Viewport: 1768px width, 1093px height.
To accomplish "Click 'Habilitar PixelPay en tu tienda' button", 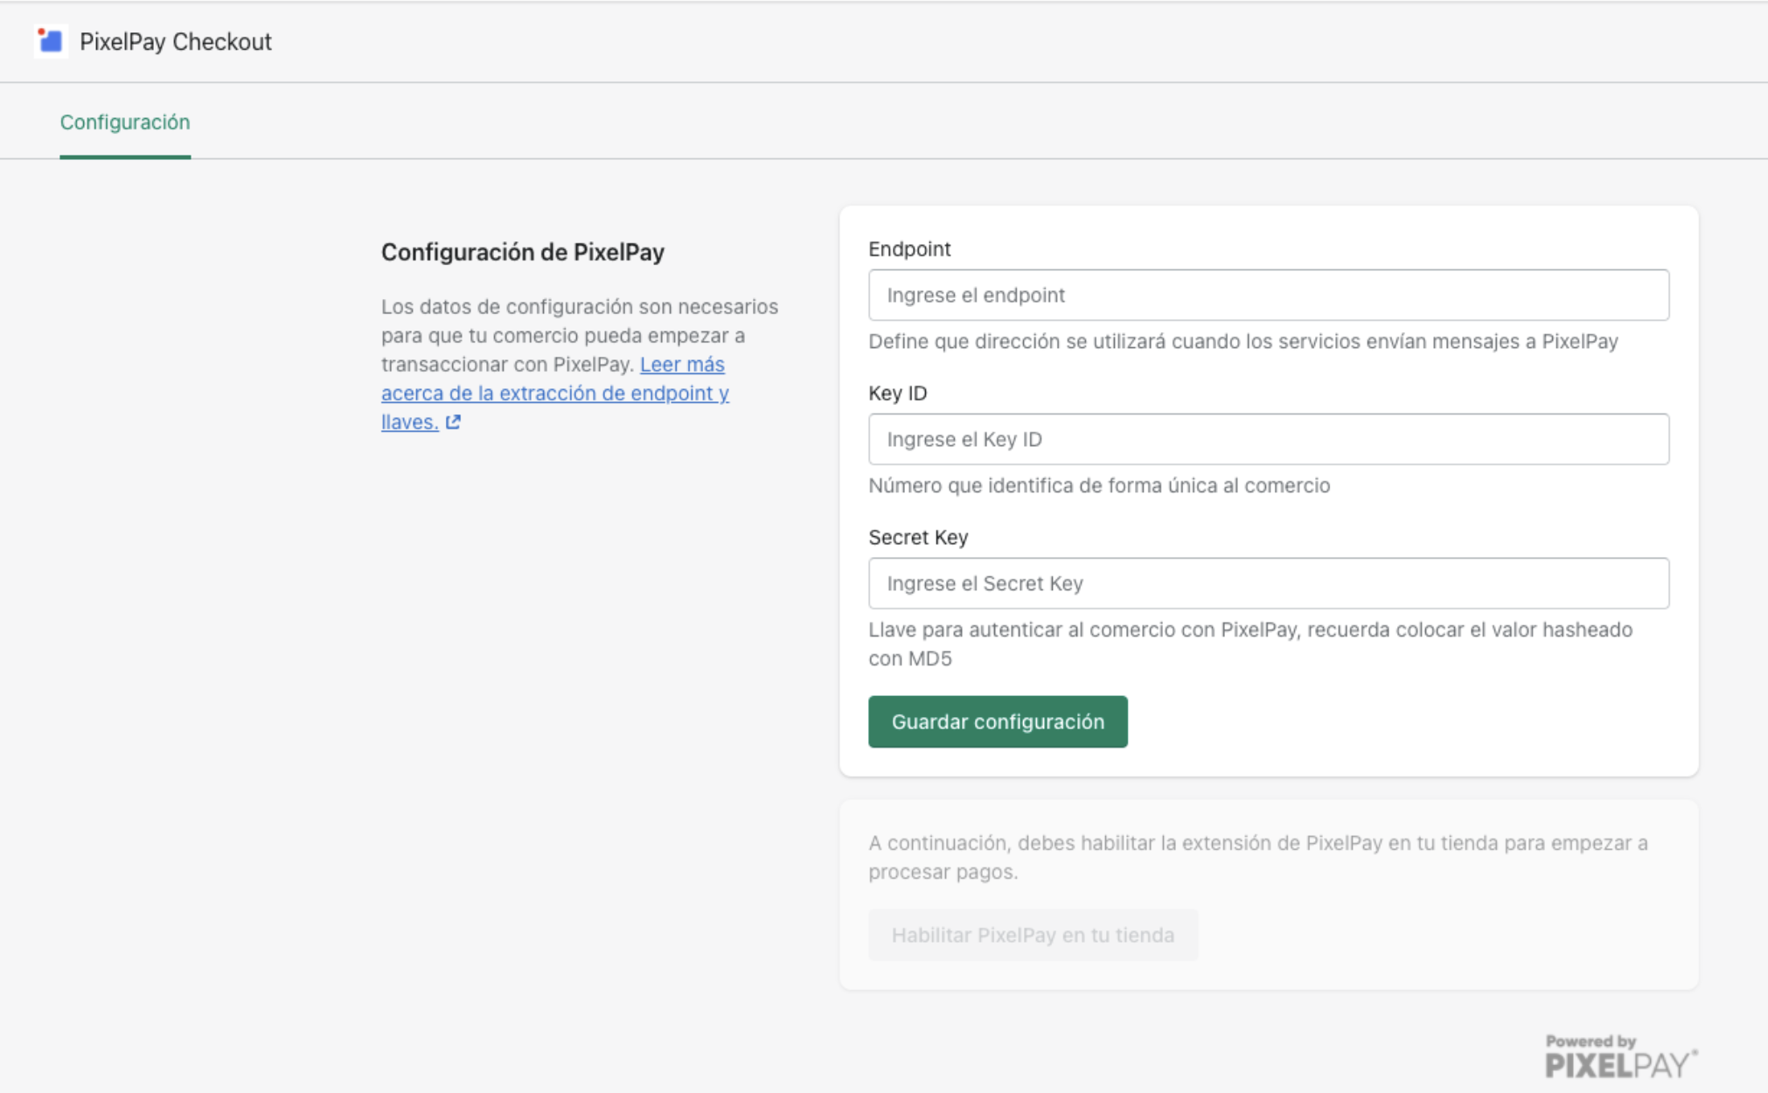I will tap(1033, 935).
